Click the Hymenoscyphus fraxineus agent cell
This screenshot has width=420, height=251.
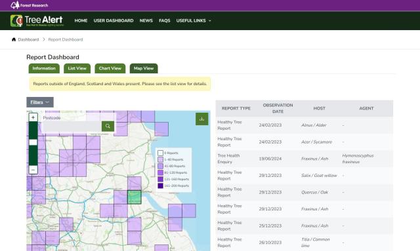tap(358, 159)
